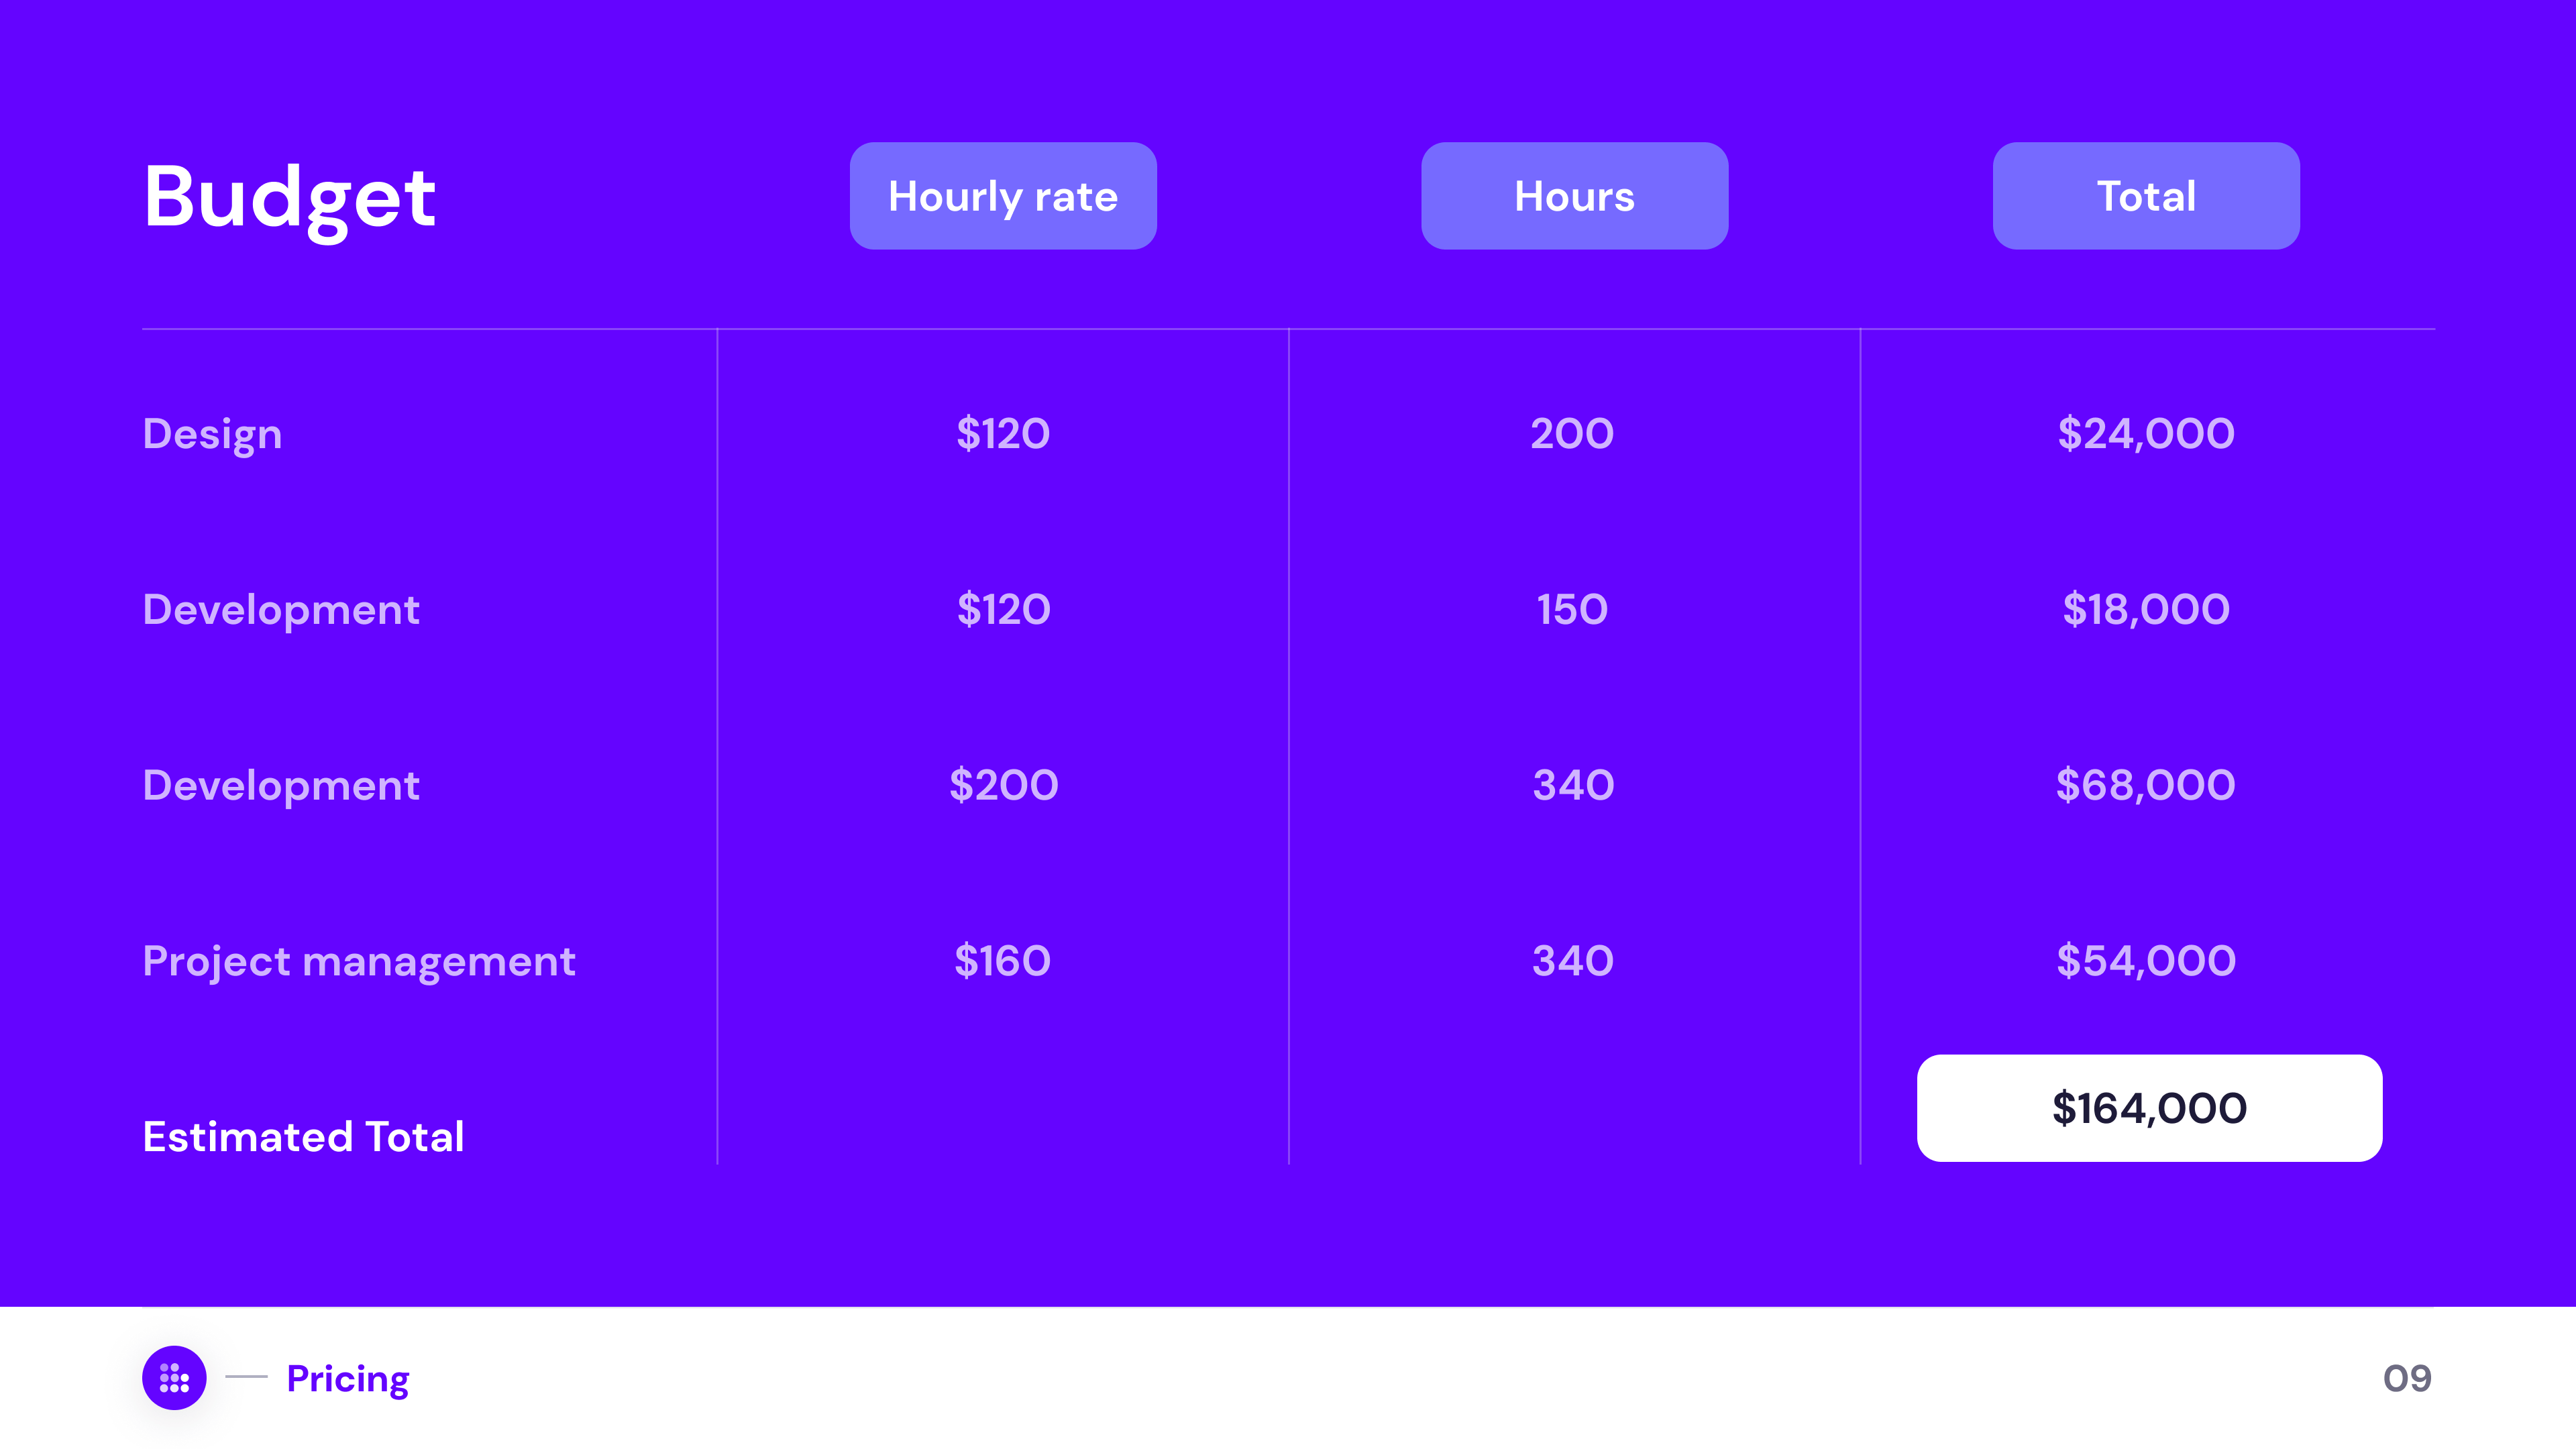Select the $68,000 total amount
Image resolution: width=2576 pixels, height=1449 pixels.
(x=2145, y=785)
